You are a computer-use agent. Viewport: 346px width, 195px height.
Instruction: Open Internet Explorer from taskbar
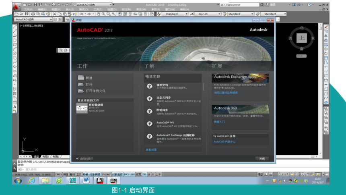(32, 180)
